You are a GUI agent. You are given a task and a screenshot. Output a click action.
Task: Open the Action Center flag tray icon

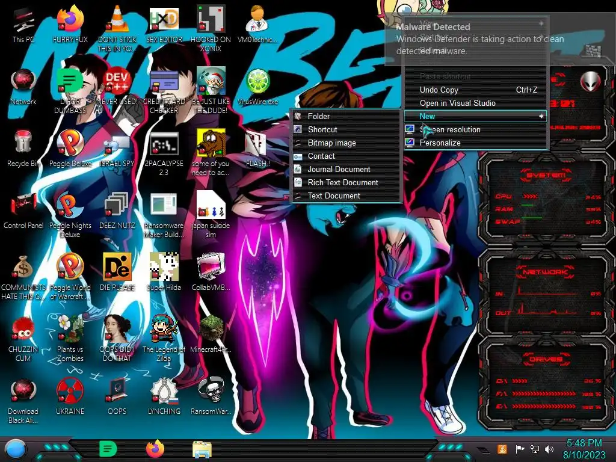click(x=520, y=449)
